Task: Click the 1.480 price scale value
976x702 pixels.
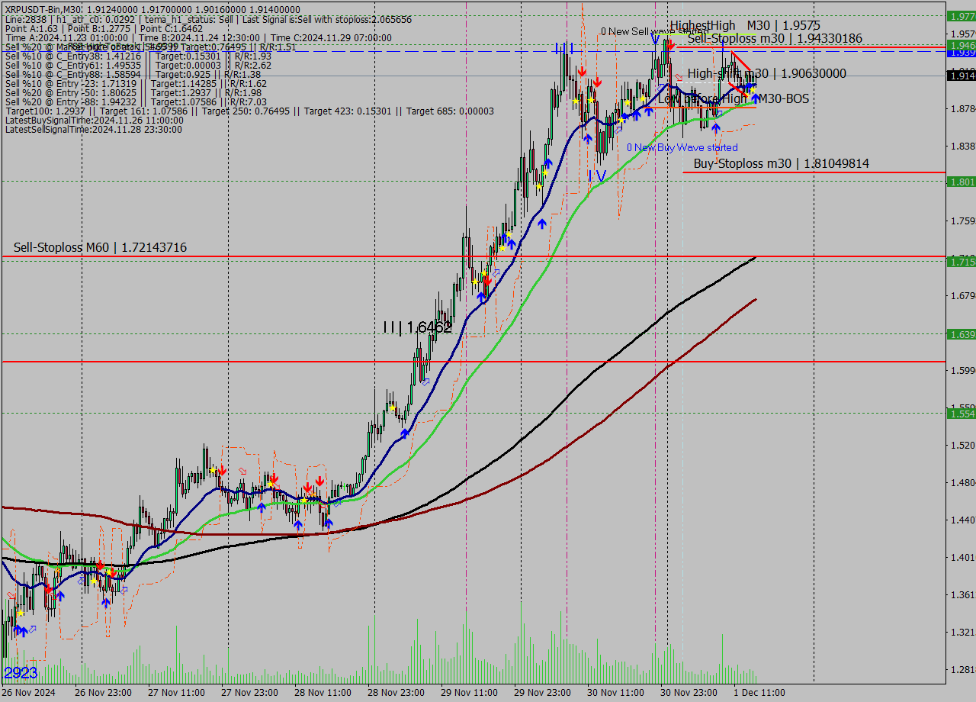Action: 962,482
